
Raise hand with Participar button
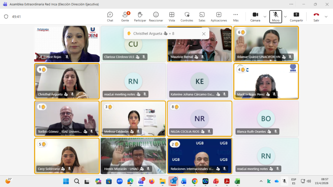point(140,17)
